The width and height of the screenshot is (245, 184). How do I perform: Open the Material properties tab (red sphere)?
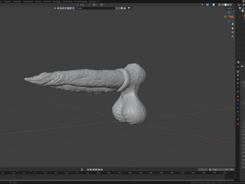(x=238, y=119)
